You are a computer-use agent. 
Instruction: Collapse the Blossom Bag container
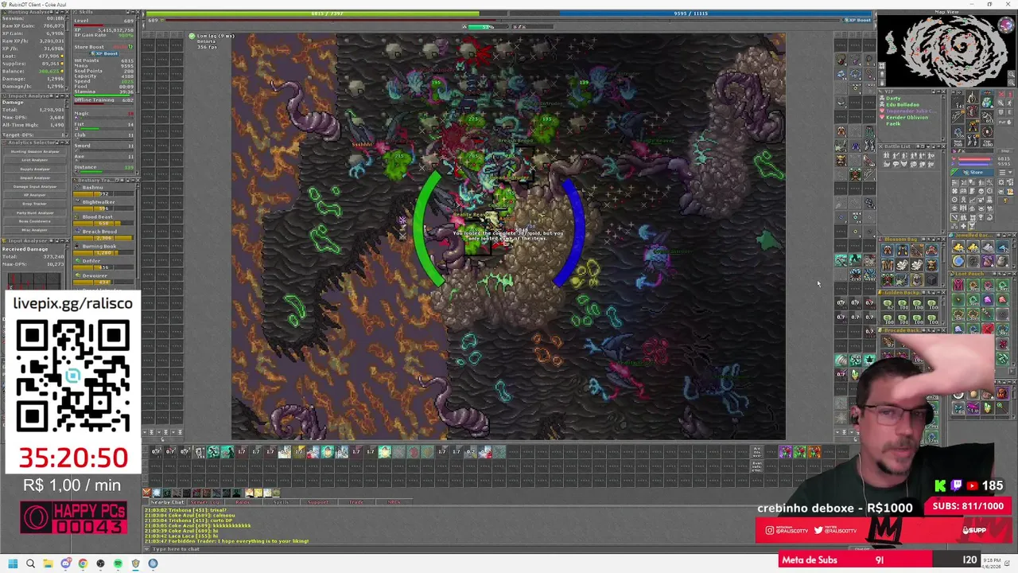point(937,239)
